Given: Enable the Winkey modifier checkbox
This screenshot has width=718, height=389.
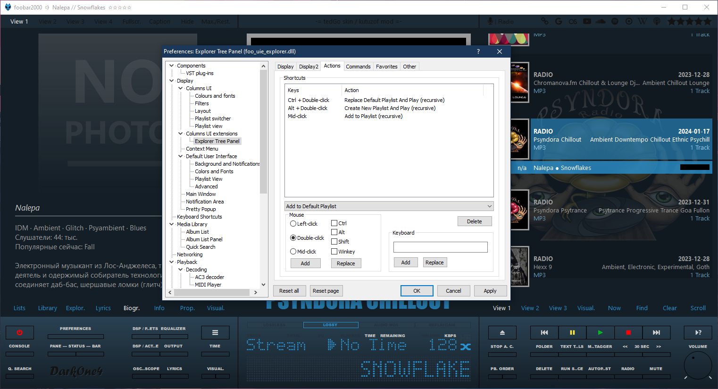Looking at the screenshot, I should point(334,252).
